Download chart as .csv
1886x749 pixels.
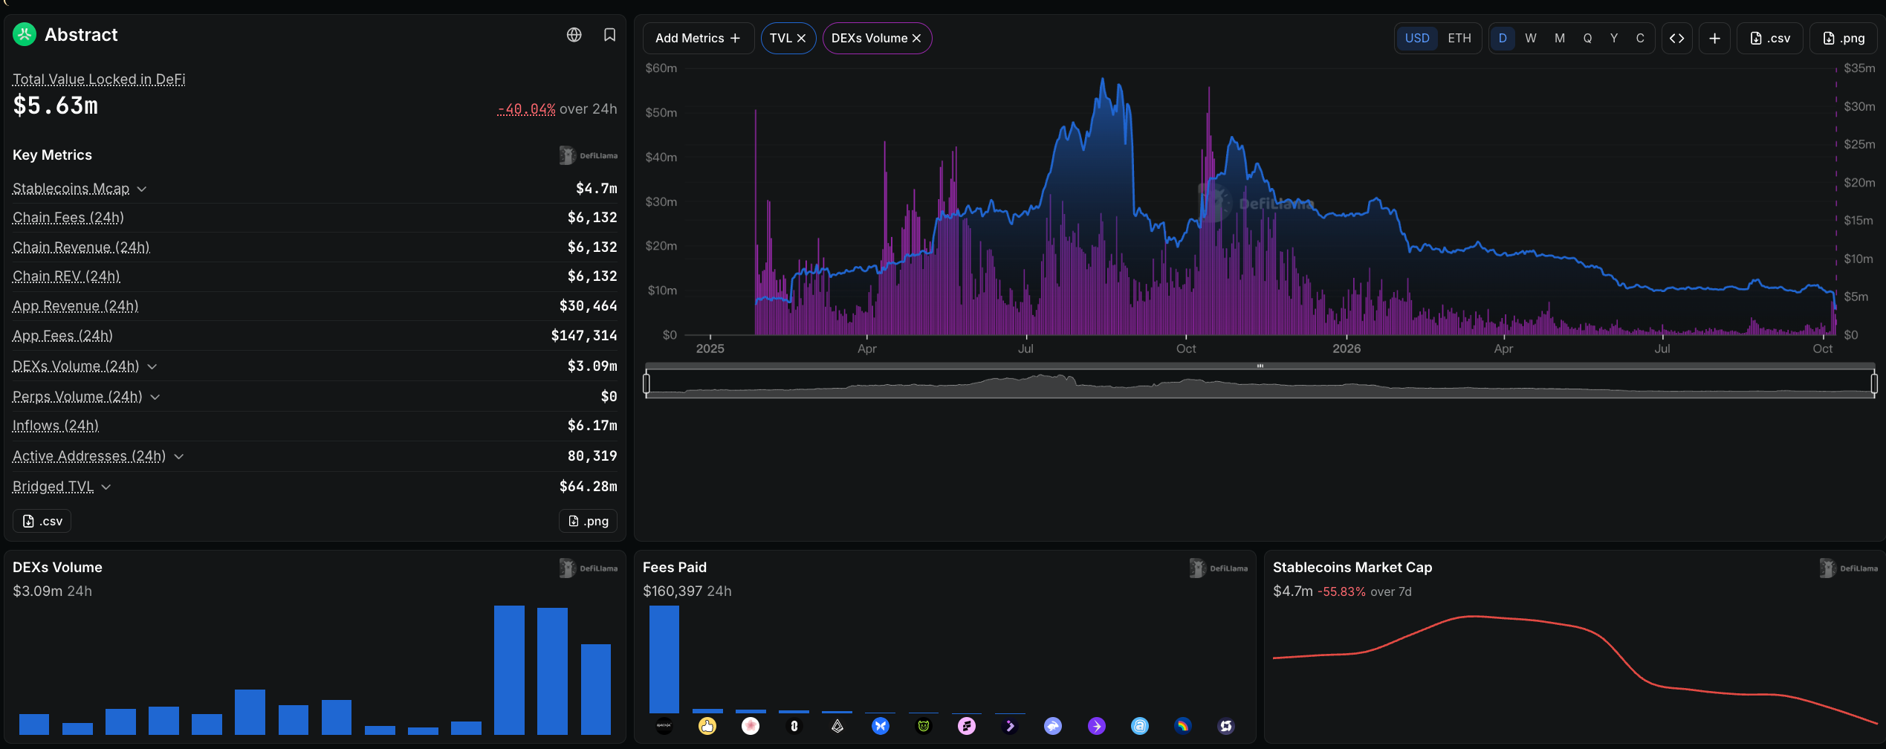1769,39
